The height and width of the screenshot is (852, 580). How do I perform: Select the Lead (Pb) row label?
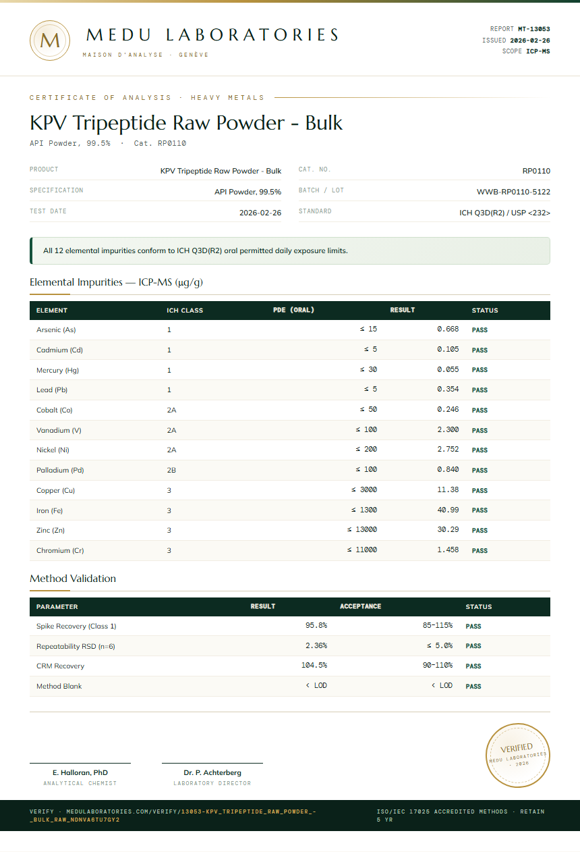[x=52, y=390]
